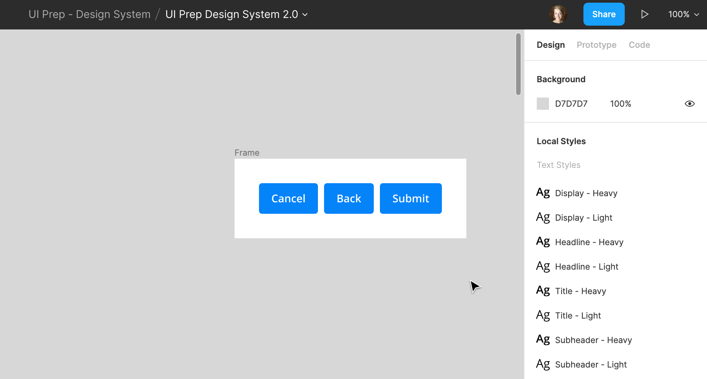Select the Headline - Light text style
Screen dimensions: 707x379
point(586,267)
